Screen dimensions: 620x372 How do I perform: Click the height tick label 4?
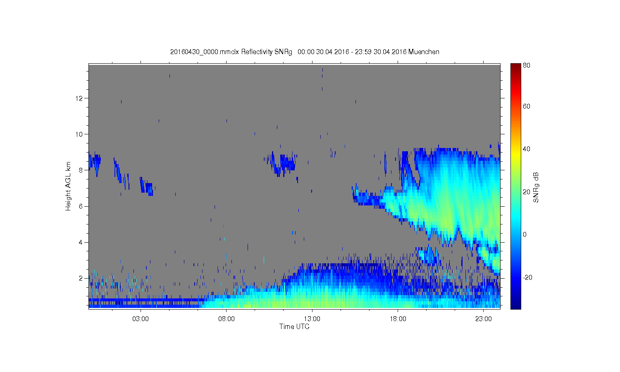[x=81, y=242]
